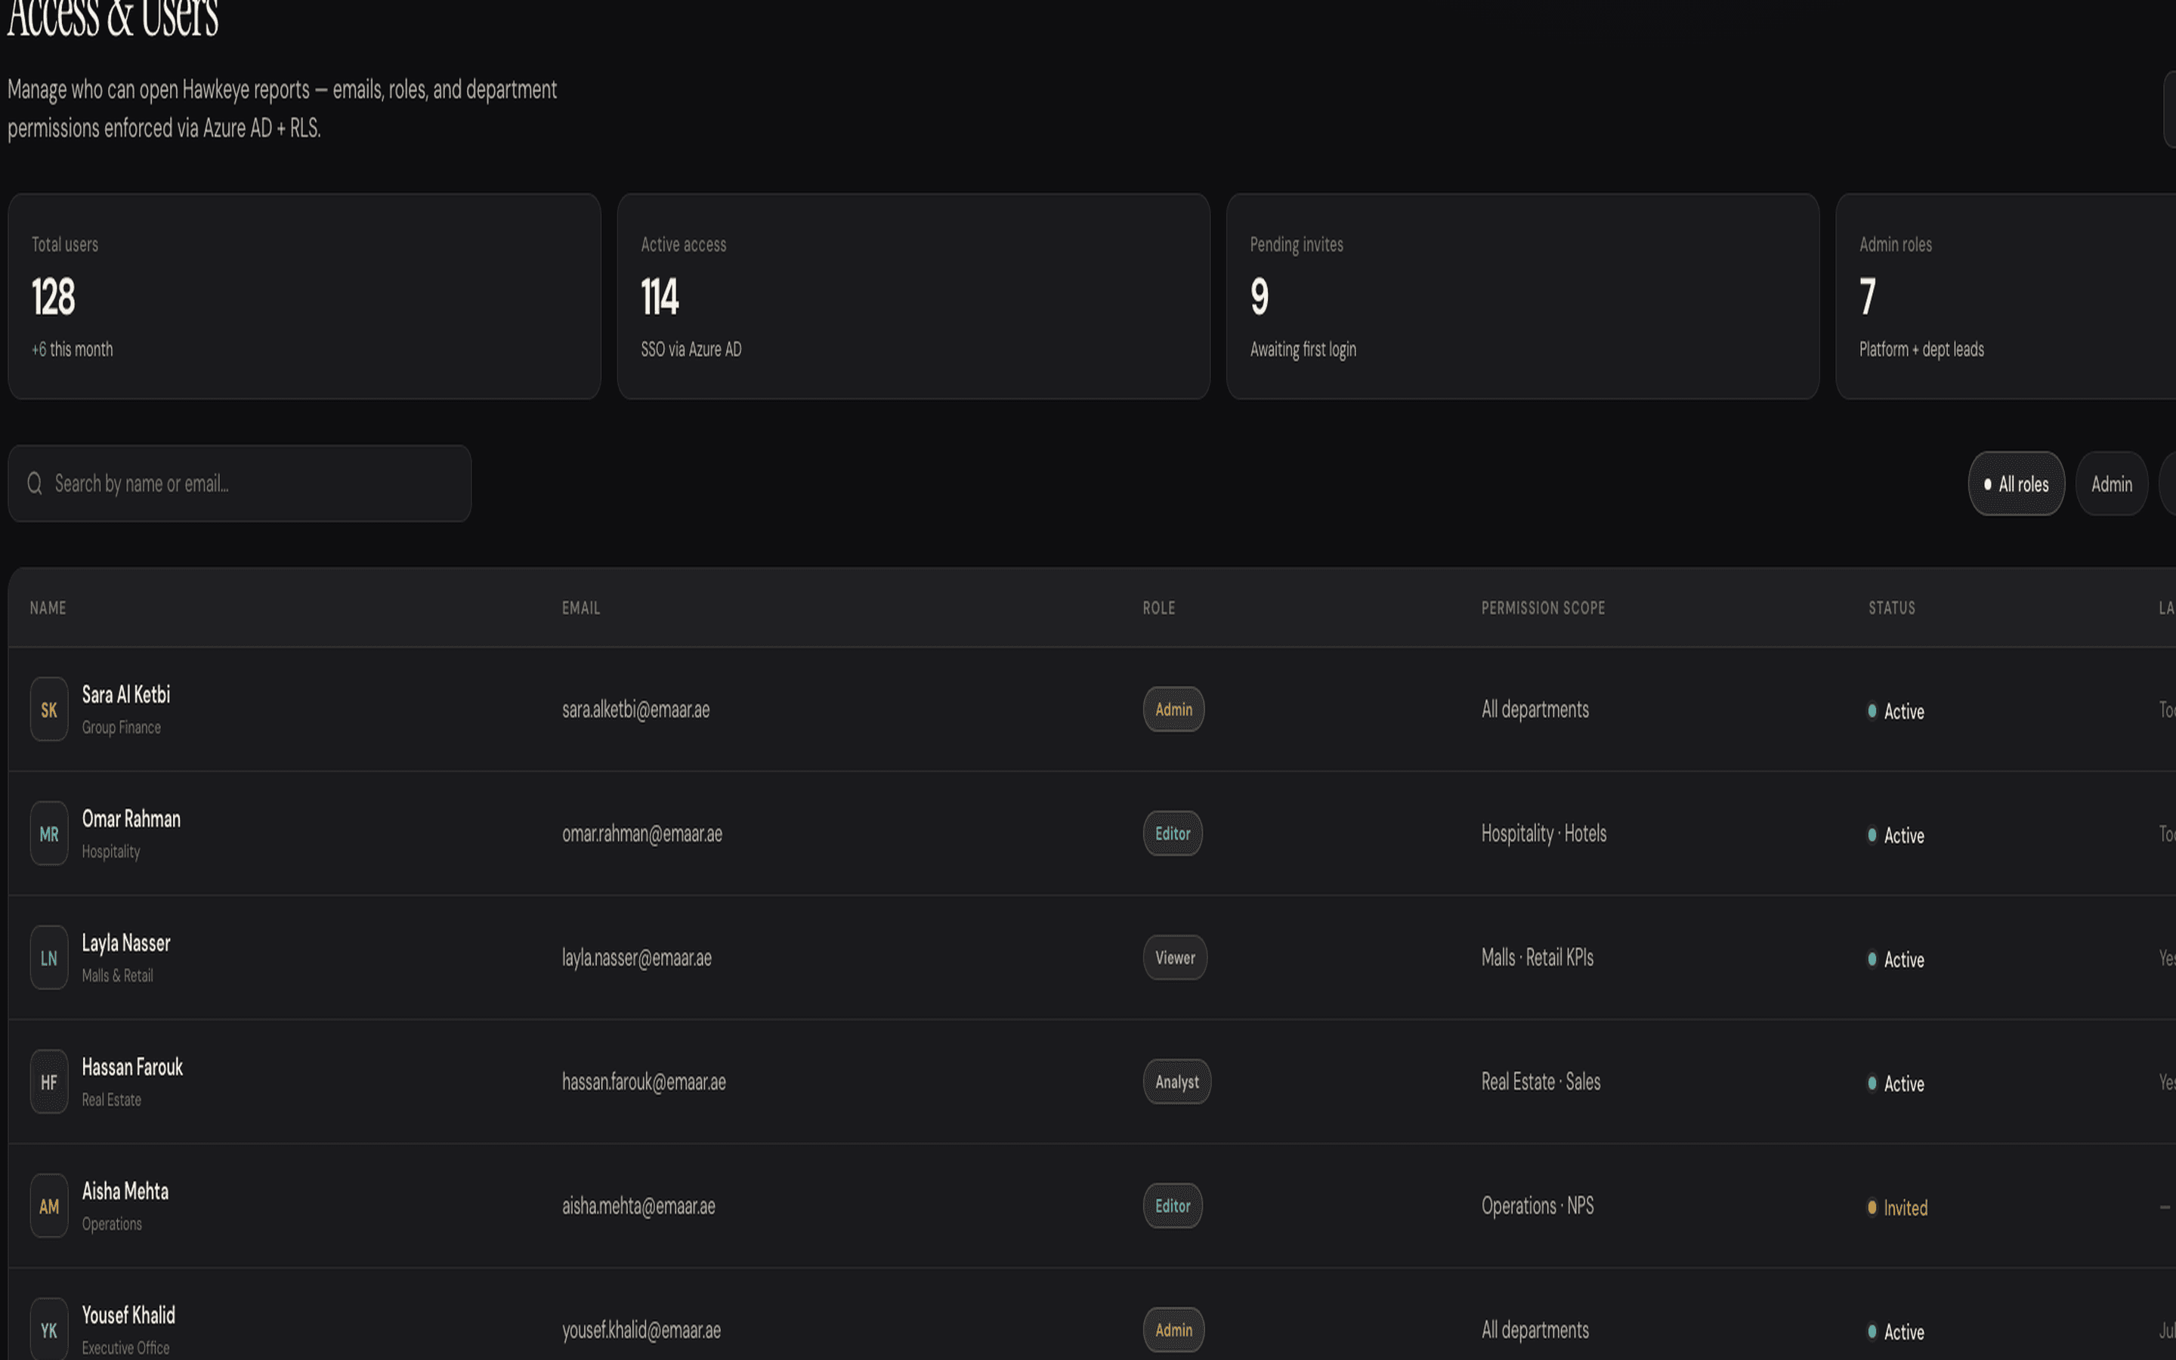Open the Editor role badge for Aisha Mehta
The width and height of the screenshot is (2176, 1360).
1173,1206
